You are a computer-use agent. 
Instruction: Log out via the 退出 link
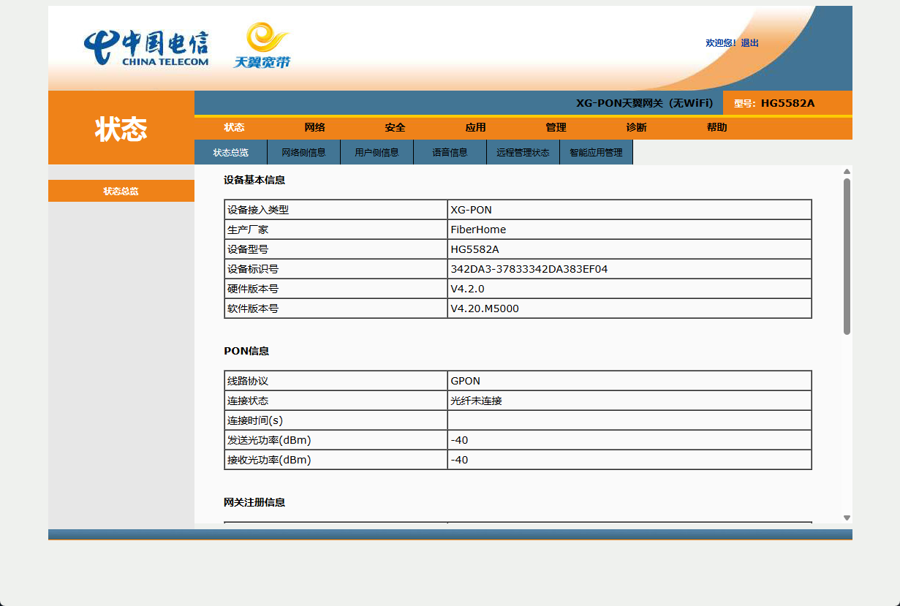(x=749, y=43)
